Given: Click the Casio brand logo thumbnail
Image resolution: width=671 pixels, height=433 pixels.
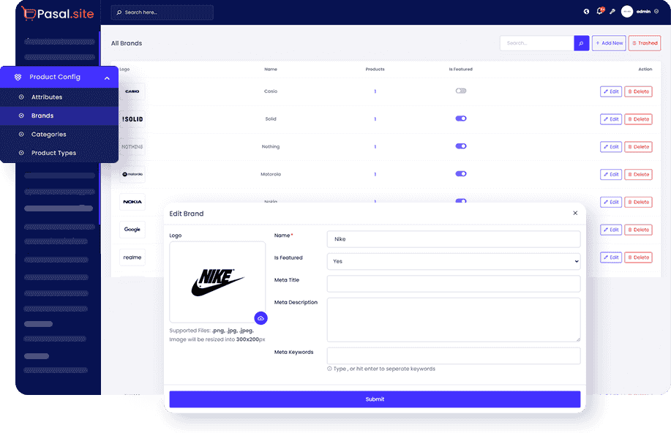Looking at the screenshot, I should tap(132, 91).
